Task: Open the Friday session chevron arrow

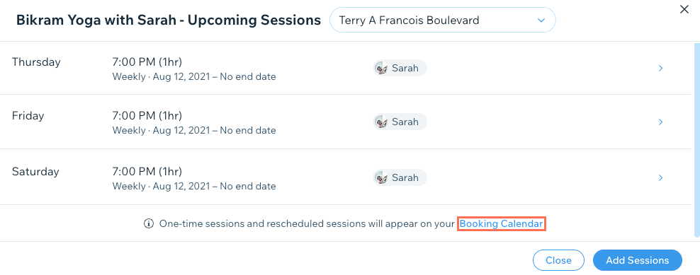Action: click(660, 122)
